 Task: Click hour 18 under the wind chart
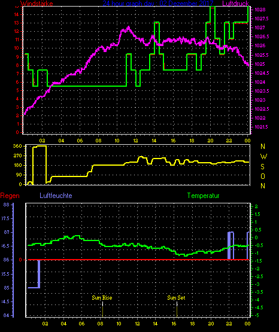(x=192, y=141)
